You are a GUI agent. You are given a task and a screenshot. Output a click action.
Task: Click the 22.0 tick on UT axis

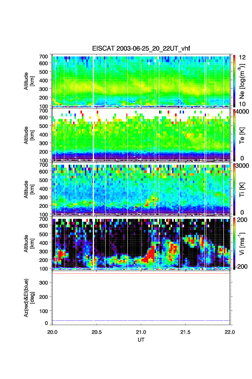click(x=230, y=332)
